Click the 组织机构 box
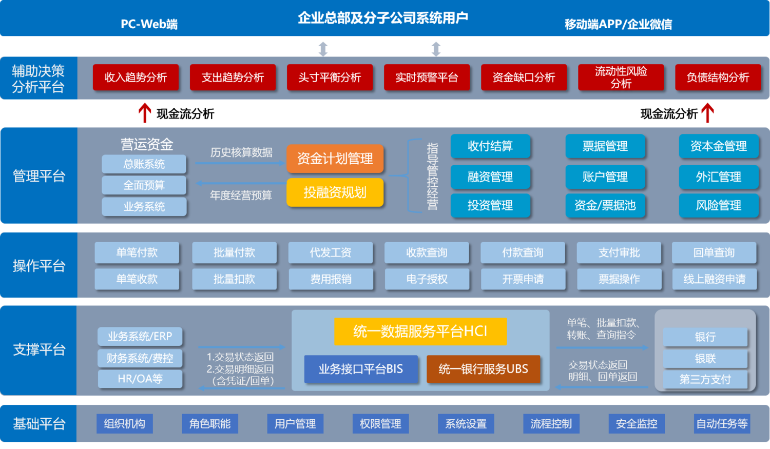The width and height of the screenshot is (770, 449). (x=124, y=424)
